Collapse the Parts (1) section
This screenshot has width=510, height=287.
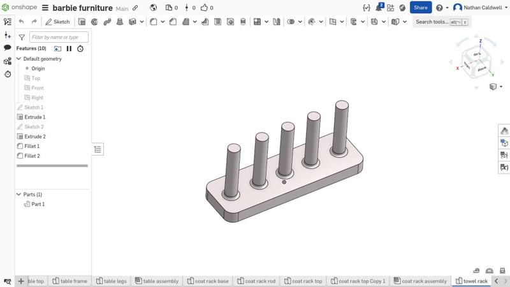[19, 195]
